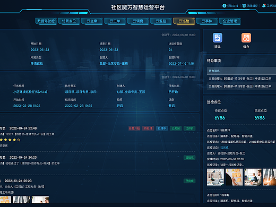
Task: Switch to 数据驾驶舱 tab
Action: click(46, 21)
